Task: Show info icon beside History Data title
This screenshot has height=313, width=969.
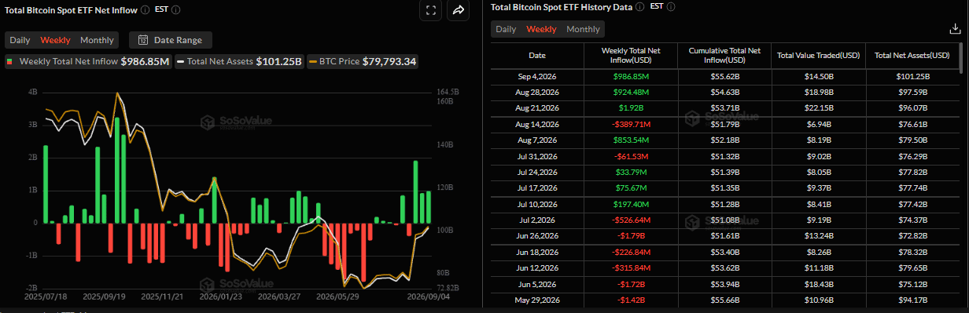Action: (639, 6)
